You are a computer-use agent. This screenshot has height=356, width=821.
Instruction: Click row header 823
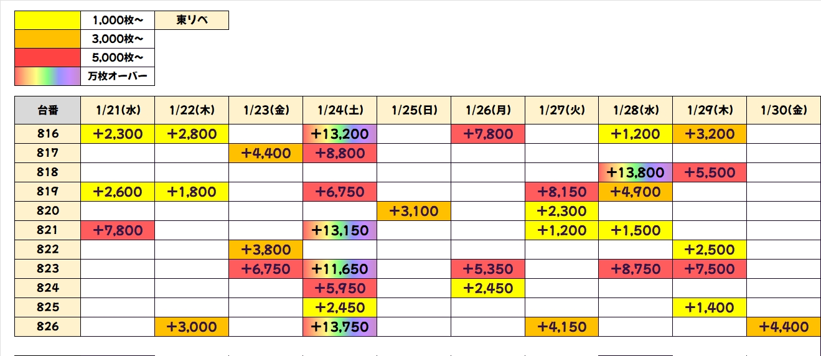[47, 269]
